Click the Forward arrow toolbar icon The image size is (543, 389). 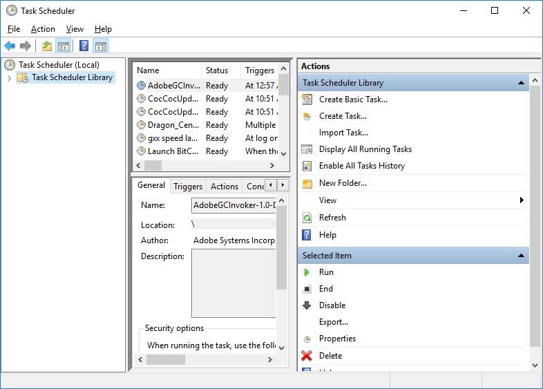pyautogui.click(x=26, y=46)
